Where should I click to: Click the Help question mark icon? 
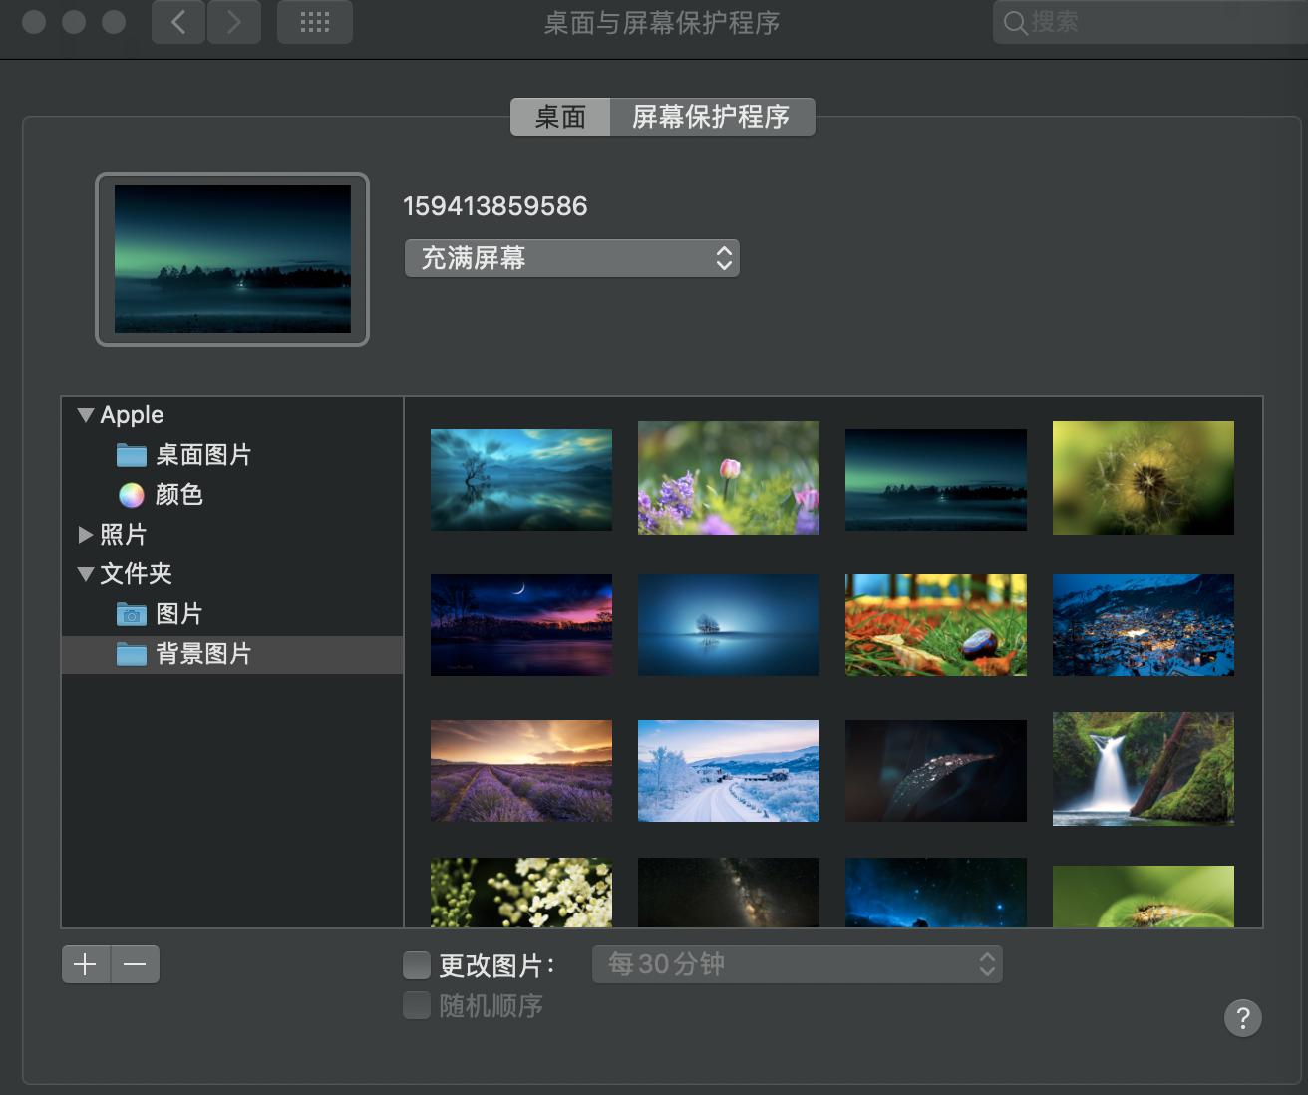point(1242,1018)
